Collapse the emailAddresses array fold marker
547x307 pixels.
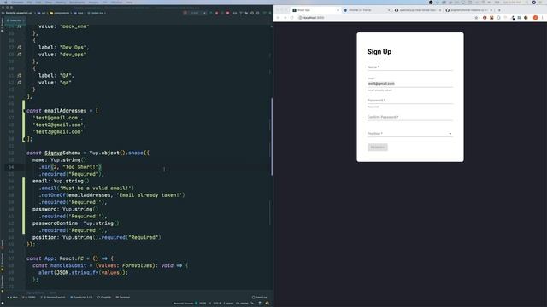[24, 111]
